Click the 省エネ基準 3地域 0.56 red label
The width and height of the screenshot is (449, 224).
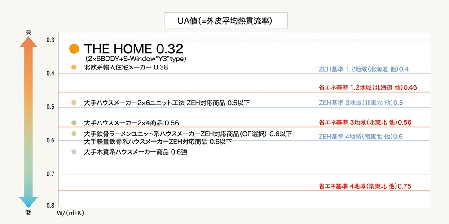(x=365, y=122)
